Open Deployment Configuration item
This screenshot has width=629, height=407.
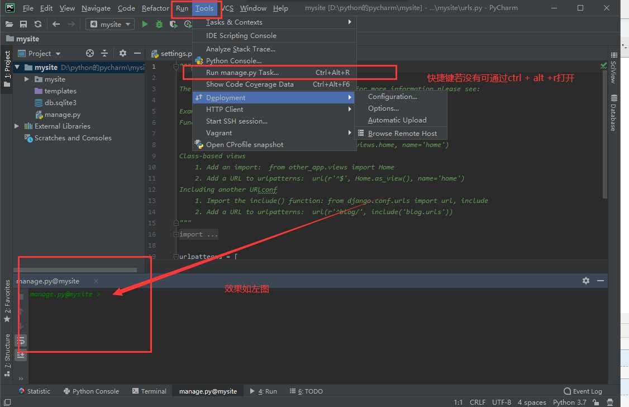(x=402, y=97)
